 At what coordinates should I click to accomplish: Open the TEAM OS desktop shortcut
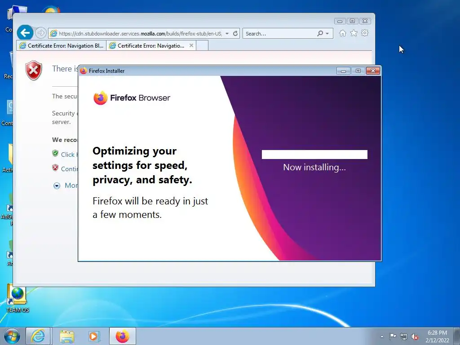click(x=18, y=298)
